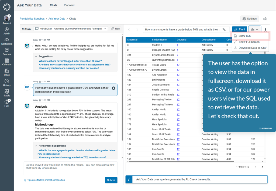Click the query text field above the table

182,29
